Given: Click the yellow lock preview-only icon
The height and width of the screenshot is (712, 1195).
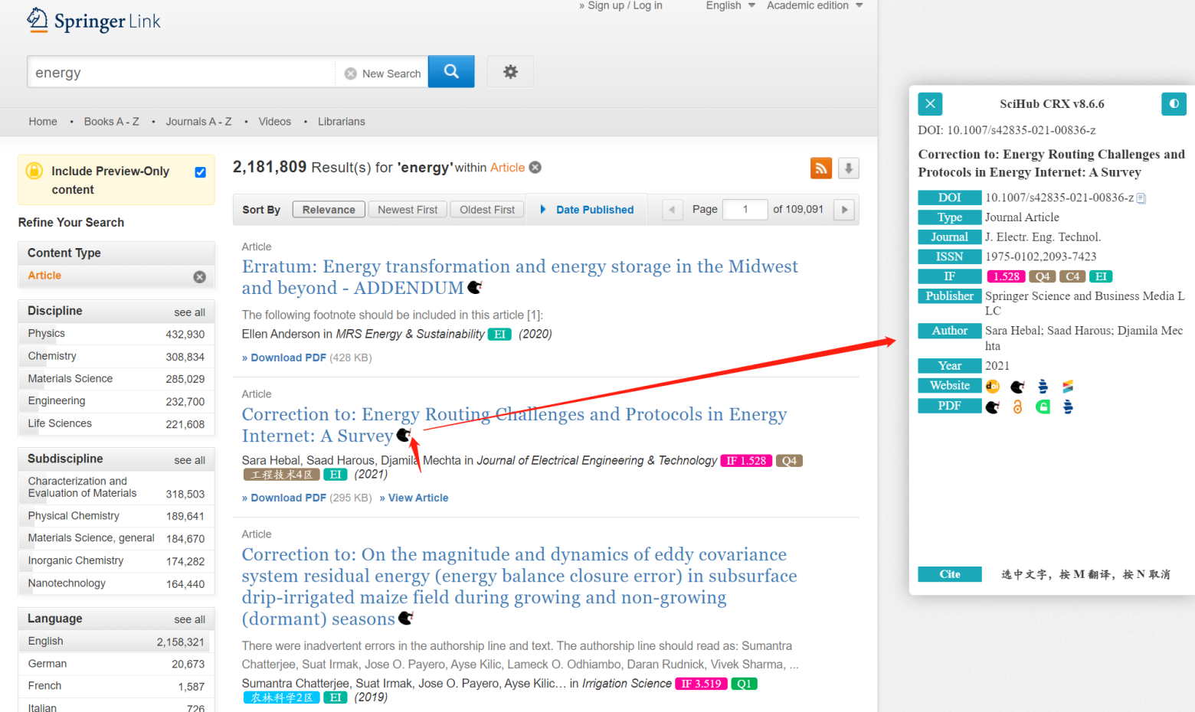Looking at the screenshot, I should click(x=34, y=171).
